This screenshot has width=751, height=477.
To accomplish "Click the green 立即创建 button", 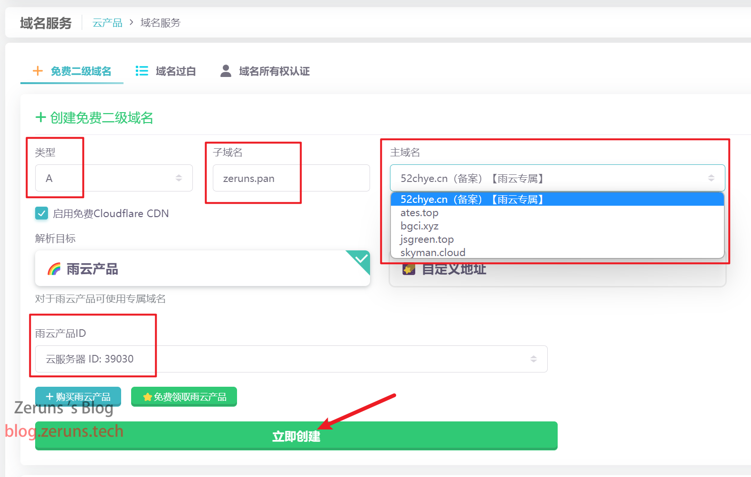I will tap(296, 436).
